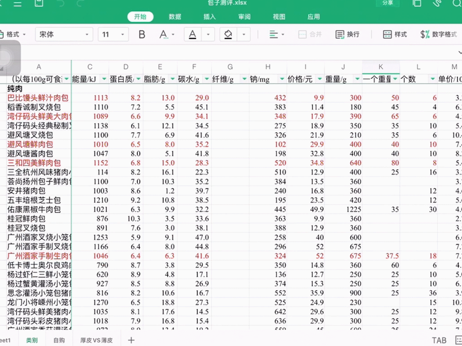This screenshot has width=462, height=346.
Task: Switch to the 开始 tab
Action: (140, 17)
